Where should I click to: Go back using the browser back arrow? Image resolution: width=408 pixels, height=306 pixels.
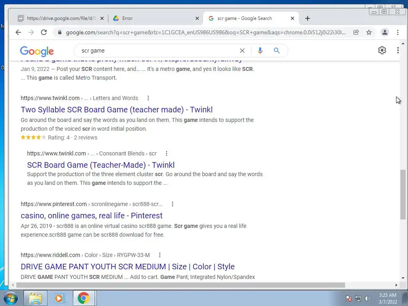18,32
